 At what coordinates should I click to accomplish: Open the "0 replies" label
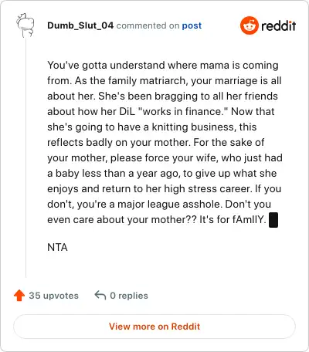[129, 296]
